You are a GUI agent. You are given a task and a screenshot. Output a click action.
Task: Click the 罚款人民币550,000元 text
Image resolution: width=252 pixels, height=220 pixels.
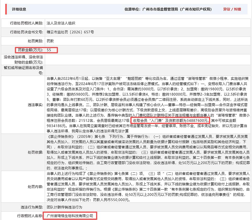click(111, 200)
